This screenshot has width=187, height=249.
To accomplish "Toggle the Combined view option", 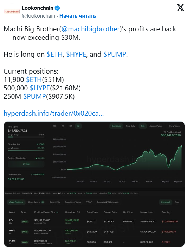I will pos(116,126).
